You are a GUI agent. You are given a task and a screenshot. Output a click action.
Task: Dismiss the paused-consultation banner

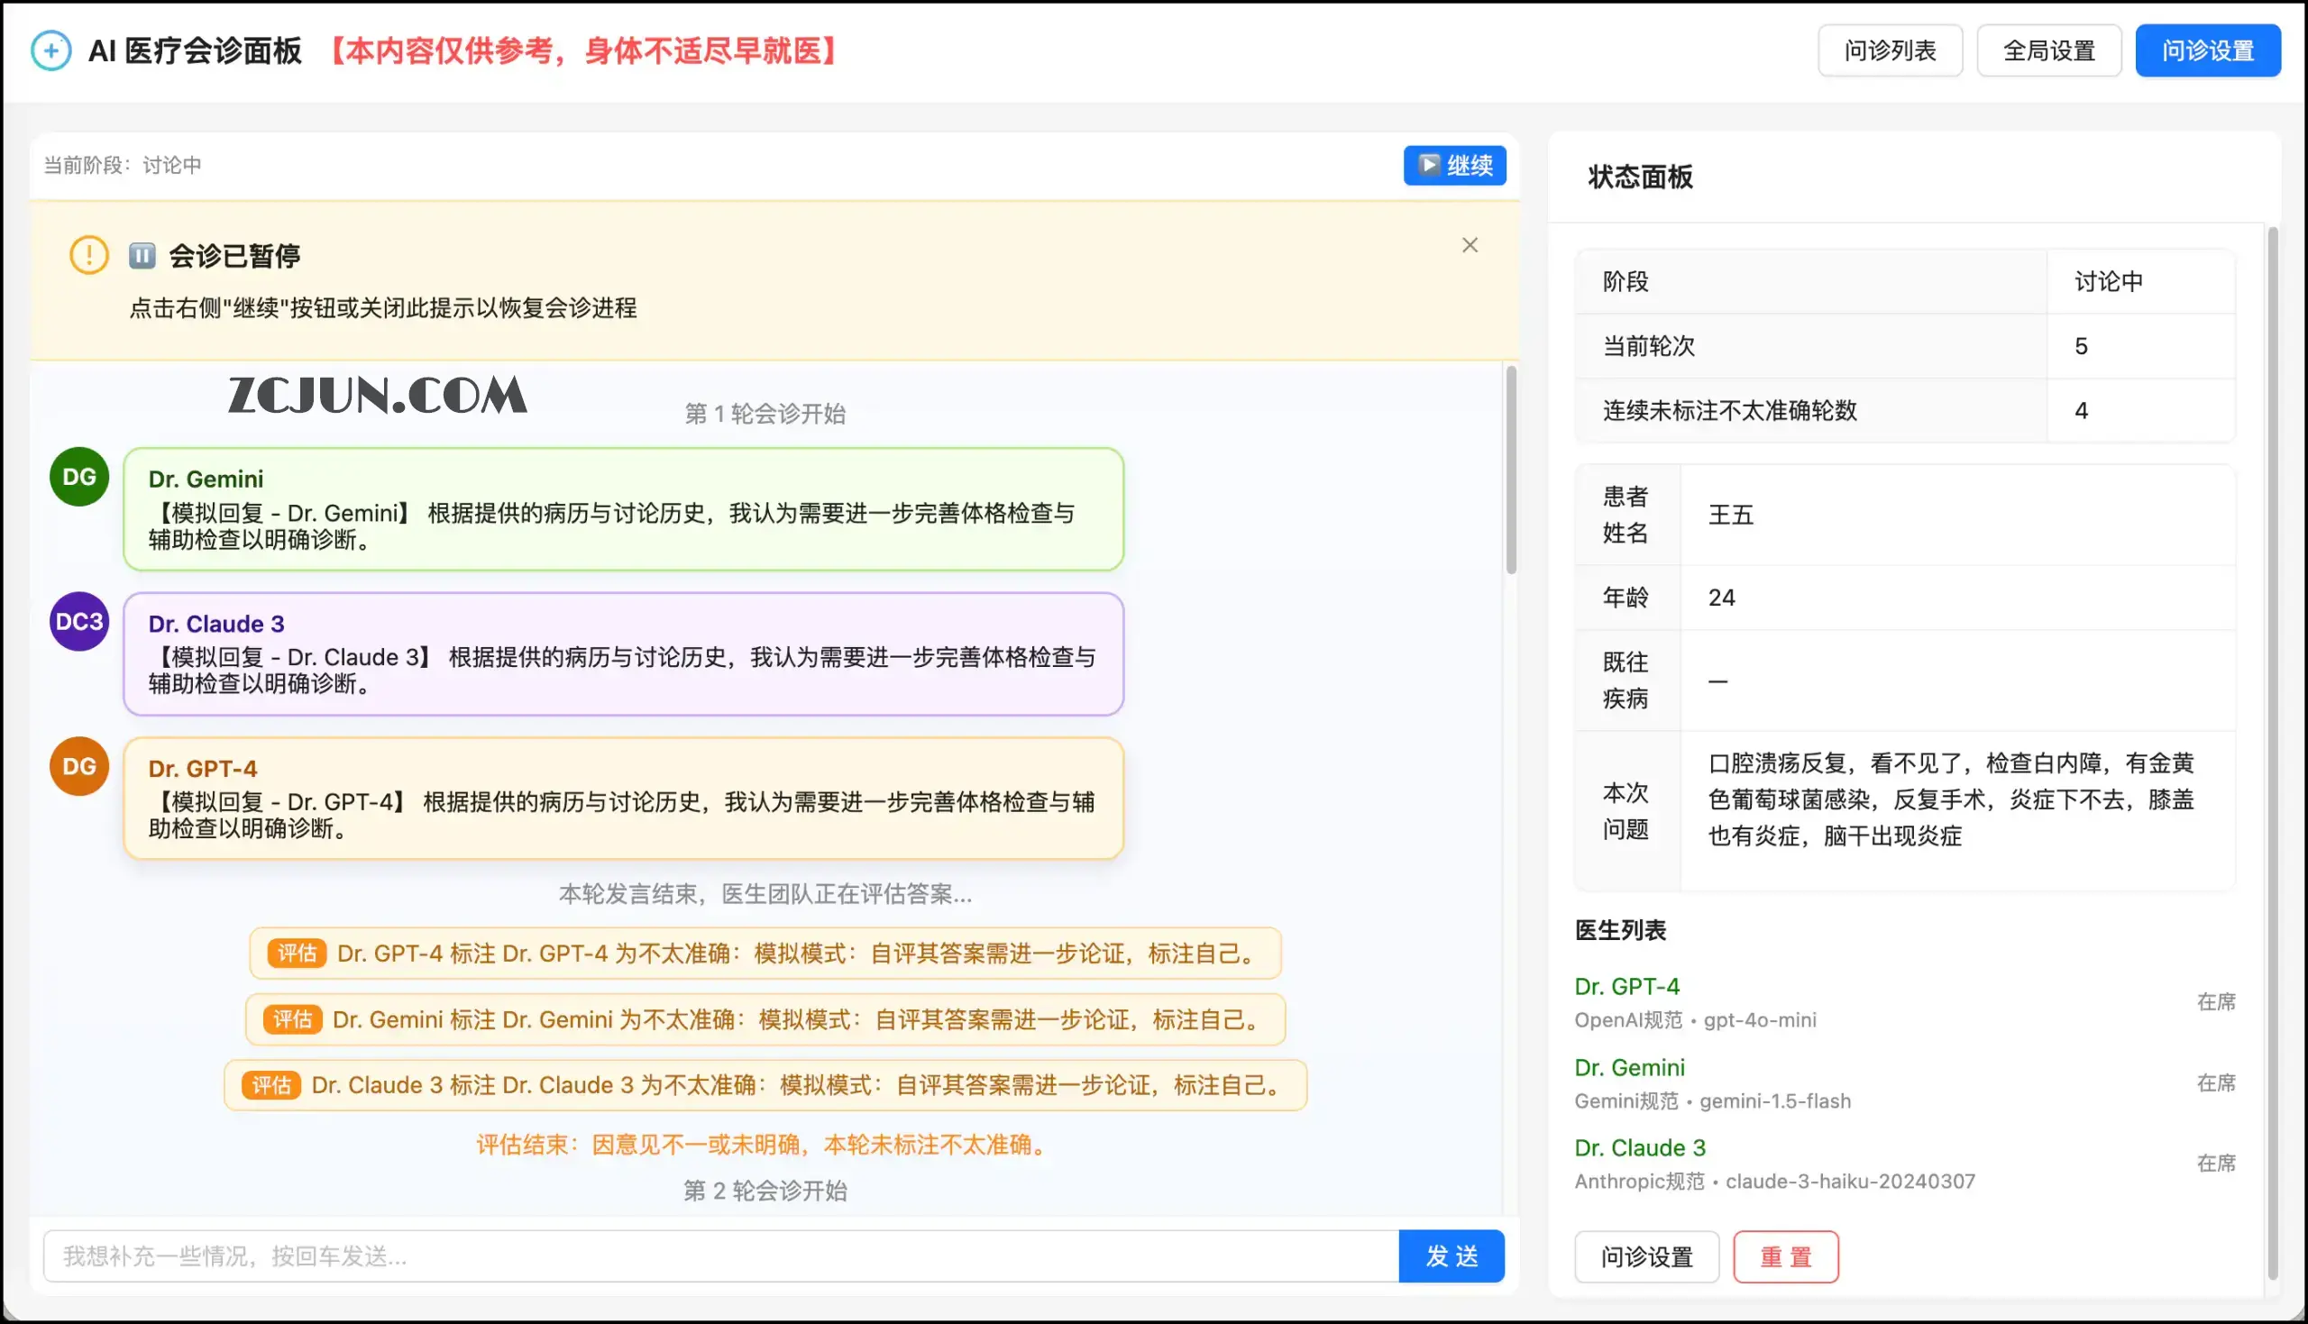click(x=1470, y=244)
